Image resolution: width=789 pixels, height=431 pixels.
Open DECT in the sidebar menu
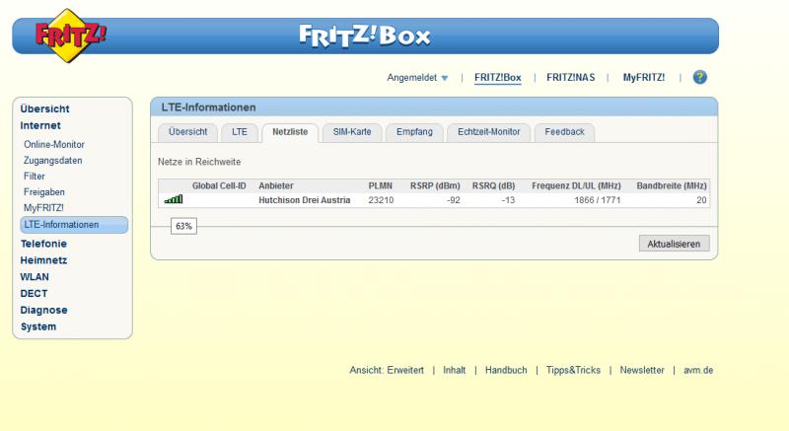click(34, 293)
